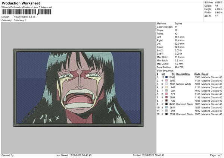Click the Colors value 10
Image resolution: width=224 pixels, height=158 pixels.
point(217,6)
